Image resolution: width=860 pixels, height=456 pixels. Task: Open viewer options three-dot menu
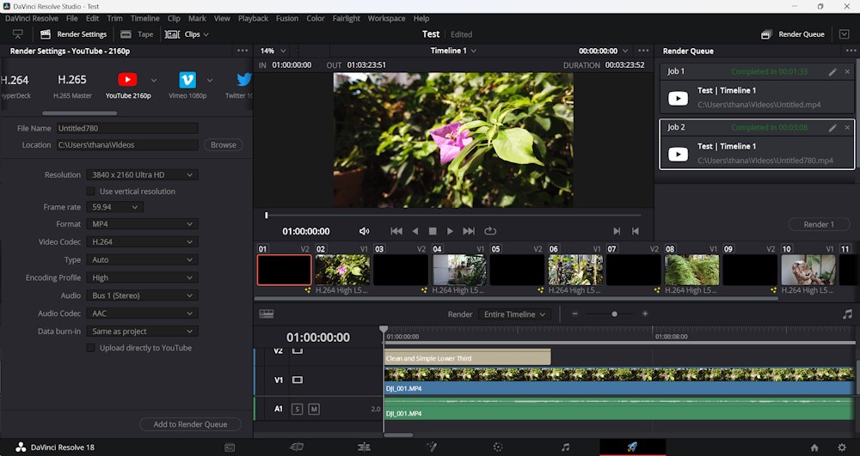(643, 51)
